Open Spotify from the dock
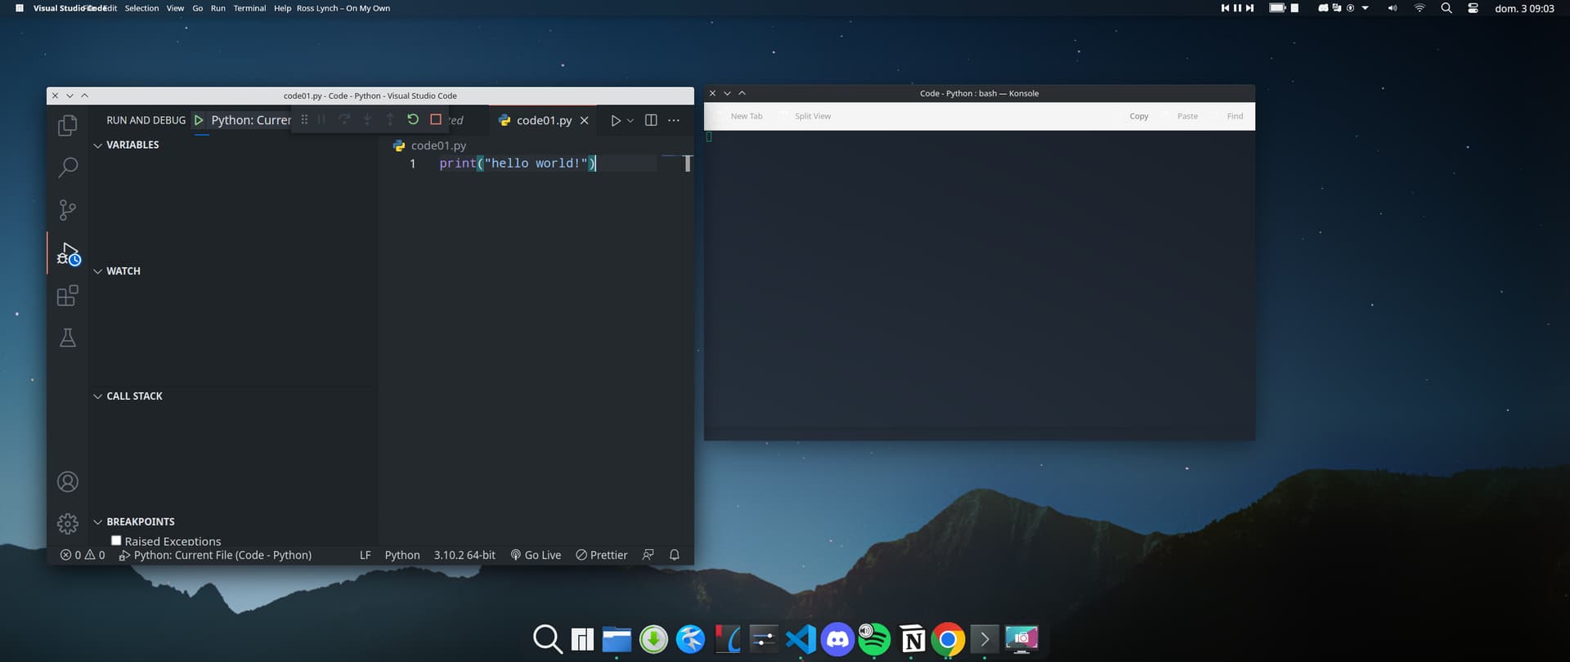The width and height of the screenshot is (1570, 662). click(874, 639)
